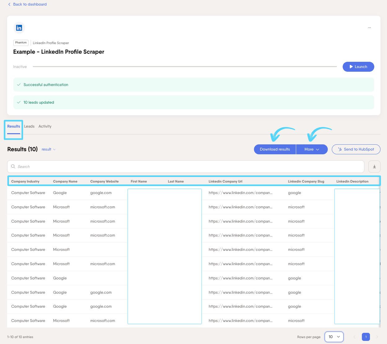
Task: Click the Last Name column header
Action: point(176,181)
